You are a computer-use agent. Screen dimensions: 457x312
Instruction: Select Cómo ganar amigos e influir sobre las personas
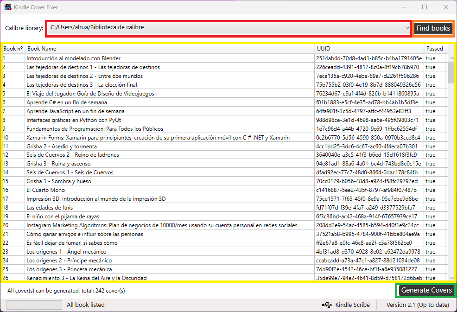pyautogui.click(x=224, y=234)
